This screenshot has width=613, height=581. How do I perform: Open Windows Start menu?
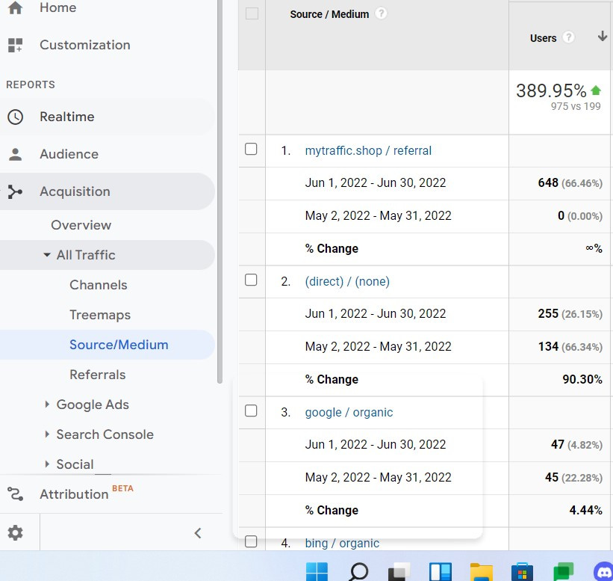pos(317,572)
